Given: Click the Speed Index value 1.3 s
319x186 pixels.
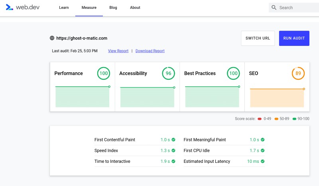Looking at the screenshot, I should point(165,150).
